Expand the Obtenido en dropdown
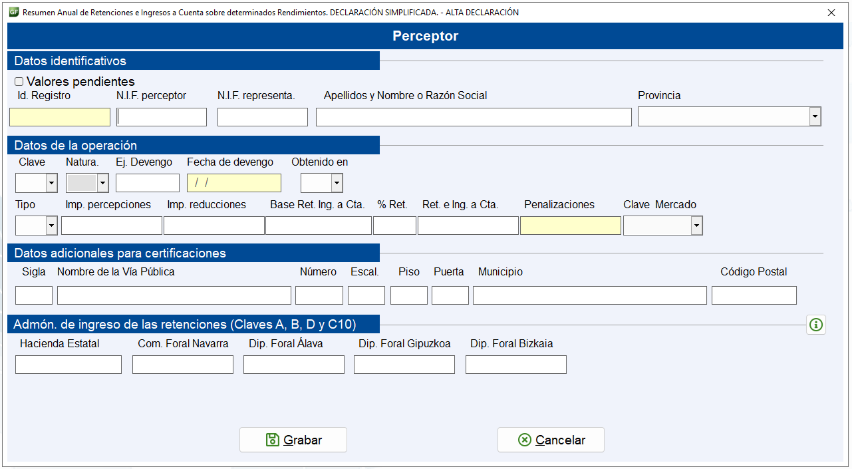852x469 pixels. click(x=337, y=183)
